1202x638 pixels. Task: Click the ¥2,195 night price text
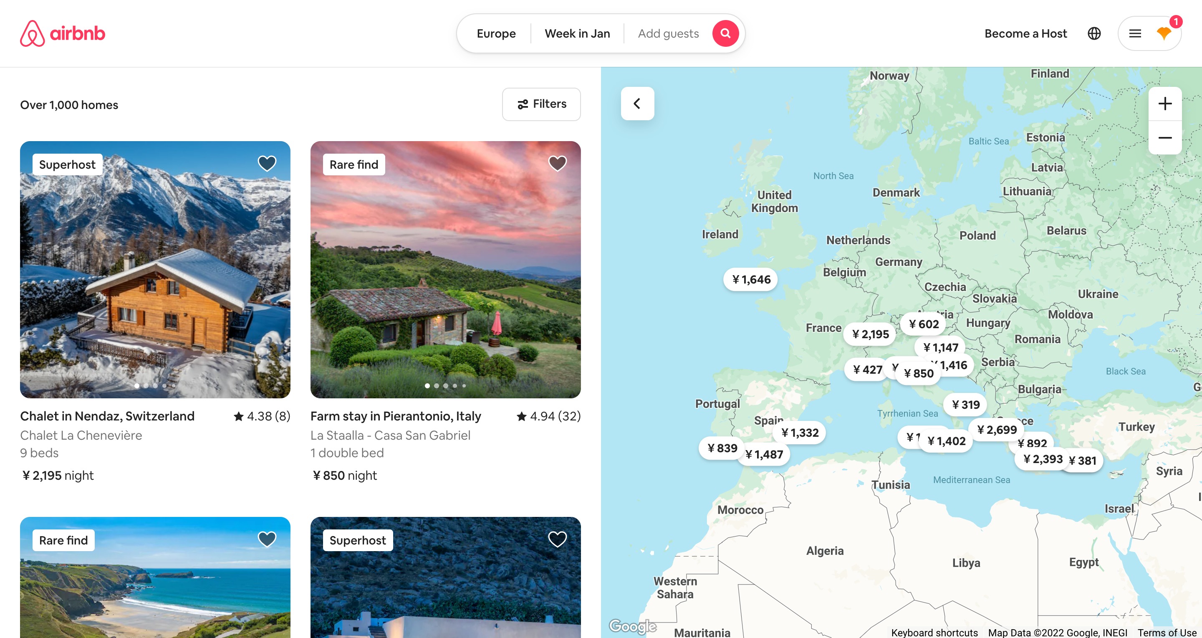tap(58, 475)
